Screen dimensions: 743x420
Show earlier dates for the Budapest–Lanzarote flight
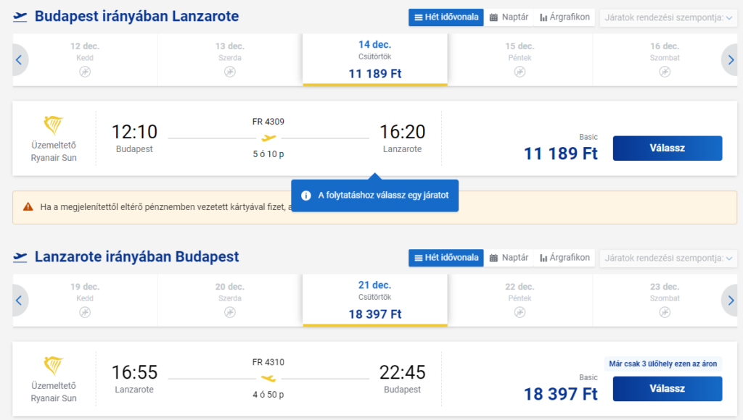coord(19,60)
